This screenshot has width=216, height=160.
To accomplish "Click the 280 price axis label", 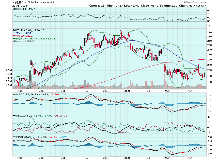I will pos(210,33).
